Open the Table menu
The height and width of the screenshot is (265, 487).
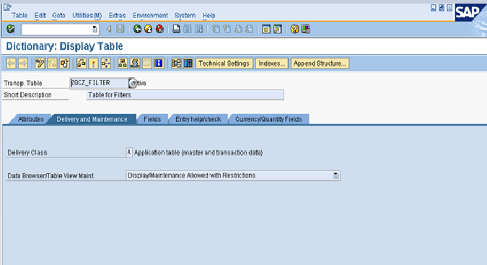[x=19, y=15]
